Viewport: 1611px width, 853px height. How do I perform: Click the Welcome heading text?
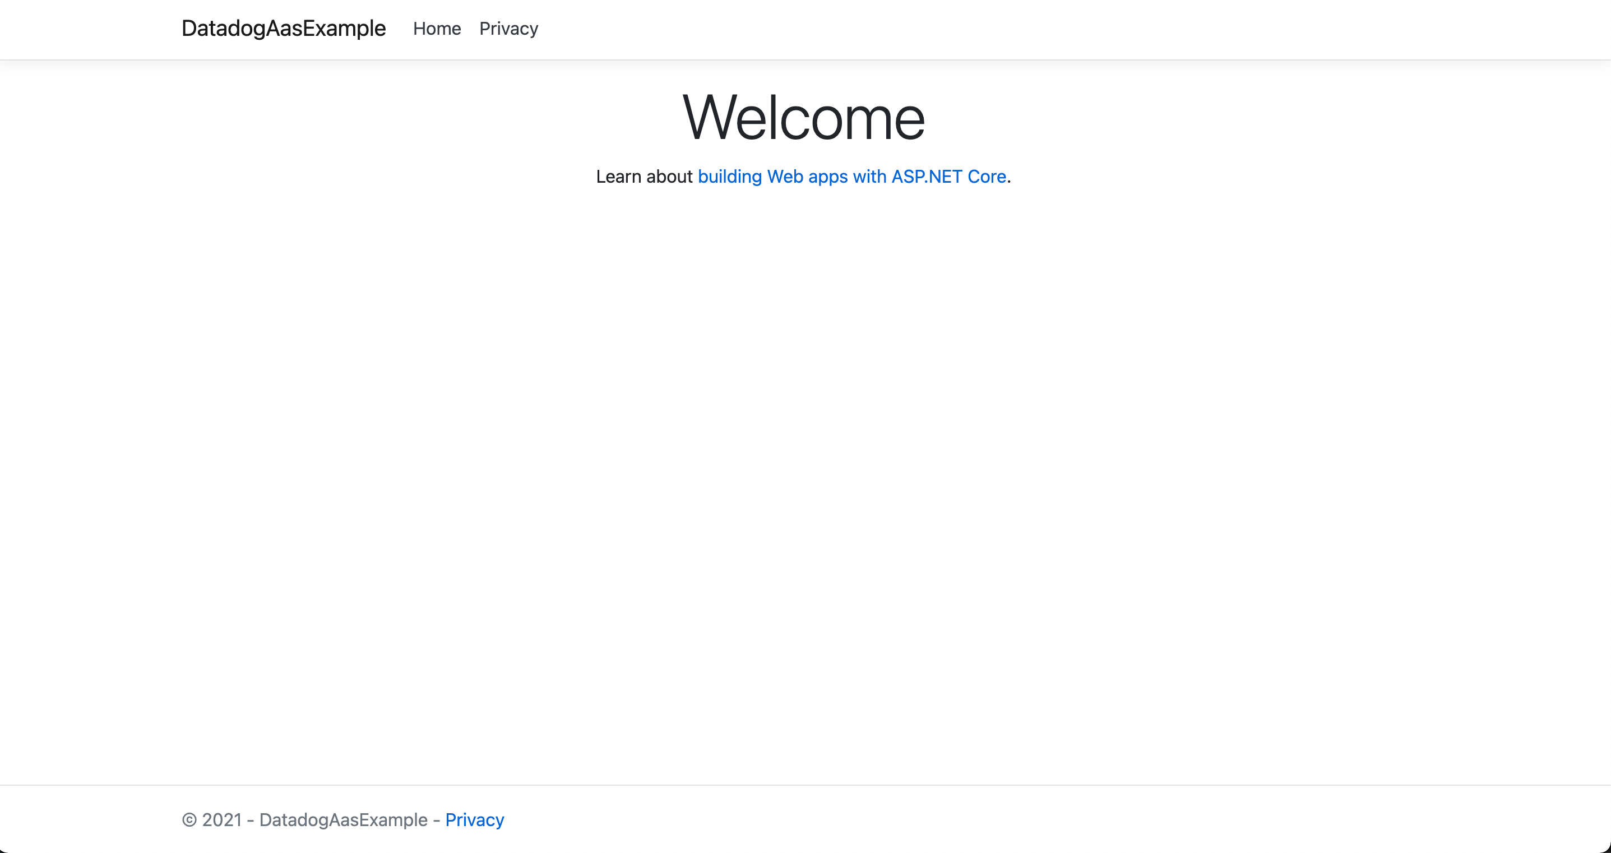[804, 118]
